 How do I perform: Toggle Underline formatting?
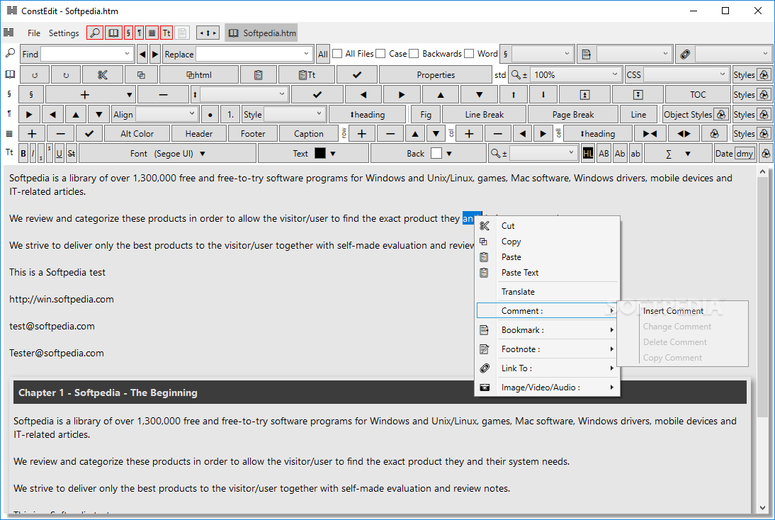[x=59, y=154]
